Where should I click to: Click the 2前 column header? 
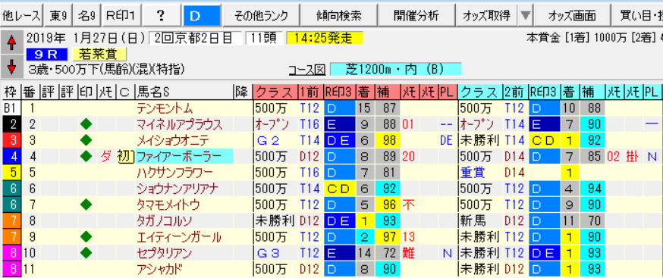[x=515, y=92]
